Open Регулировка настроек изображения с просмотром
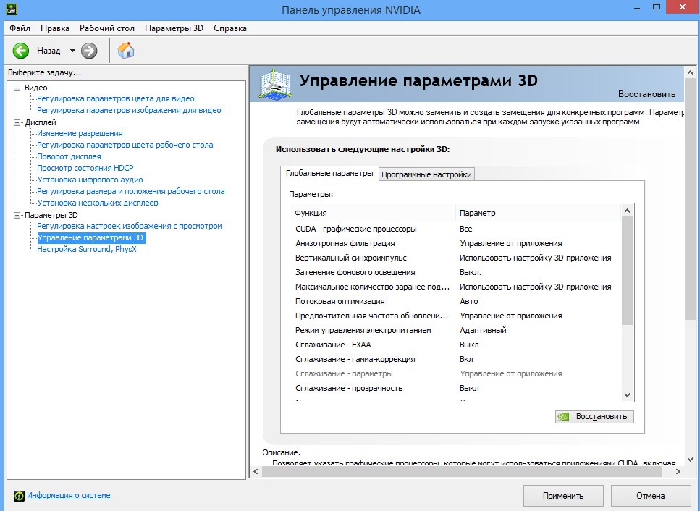700x511 pixels. click(130, 227)
